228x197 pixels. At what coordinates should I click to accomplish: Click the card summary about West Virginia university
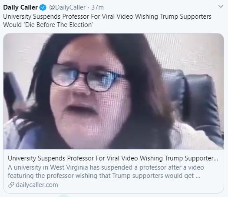(x=106, y=171)
